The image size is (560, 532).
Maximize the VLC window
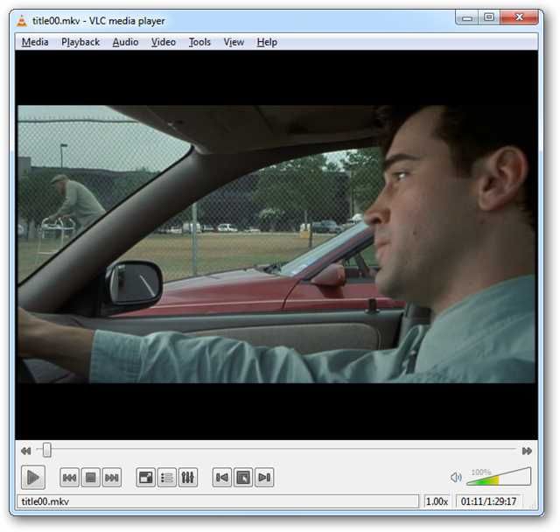pos(489,17)
